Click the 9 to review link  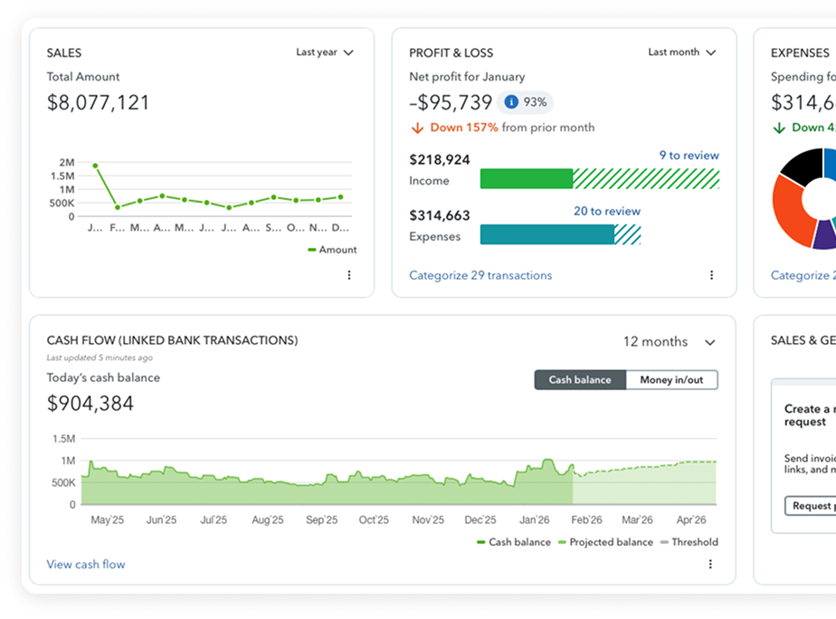[689, 156]
